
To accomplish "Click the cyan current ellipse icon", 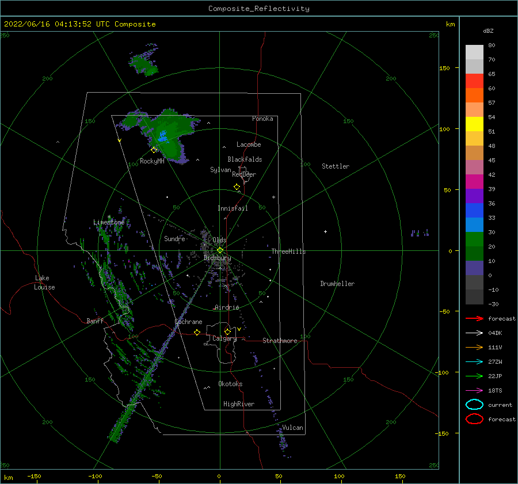I will tap(474, 405).
